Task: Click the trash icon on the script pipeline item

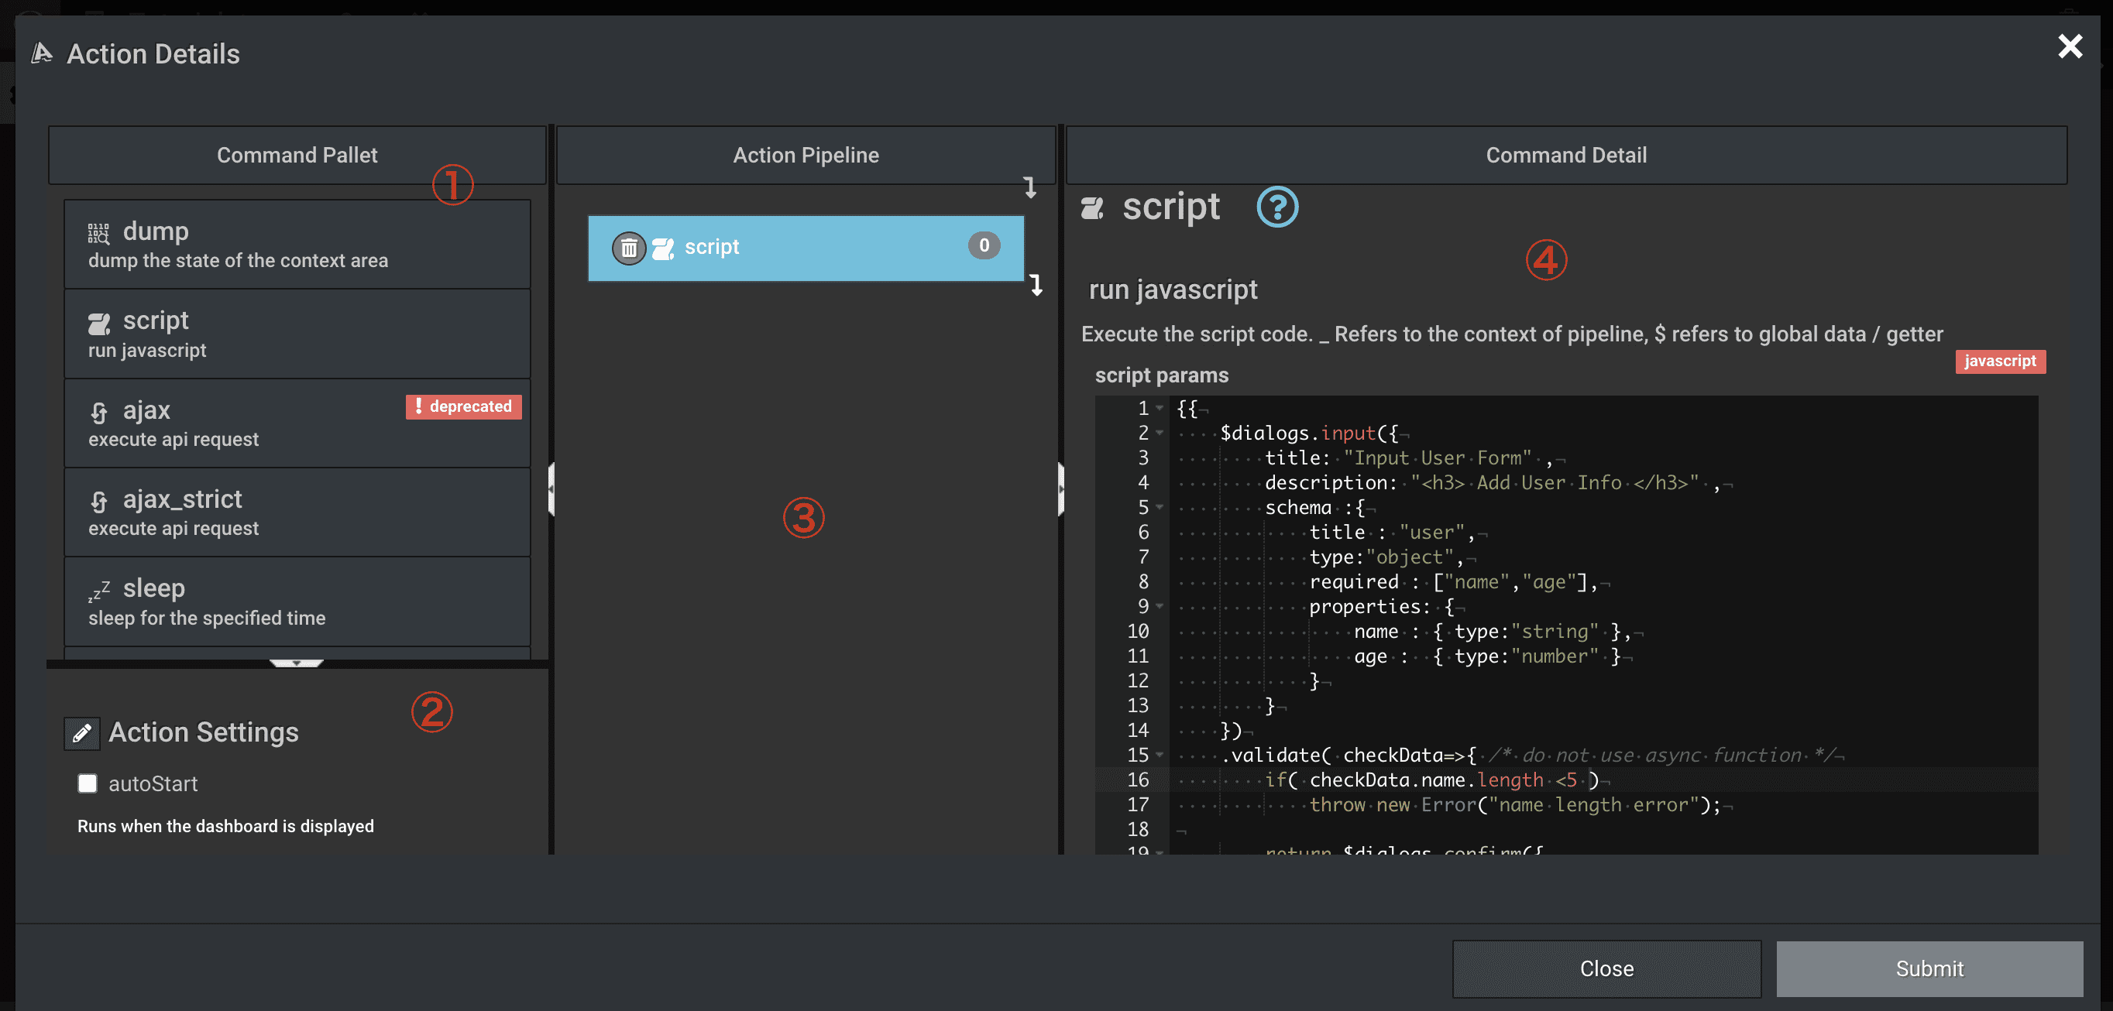Action: (x=629, y=247)
